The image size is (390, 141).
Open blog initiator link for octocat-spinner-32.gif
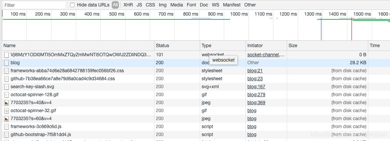point(252,111)
